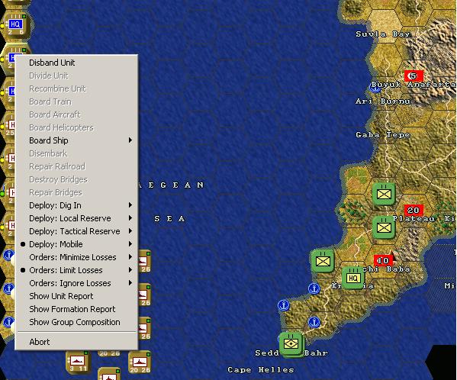Click the anchor marker just left of Krithia
Image resolution: width=457 pixels, height=380 pixels.
point(314,288)
